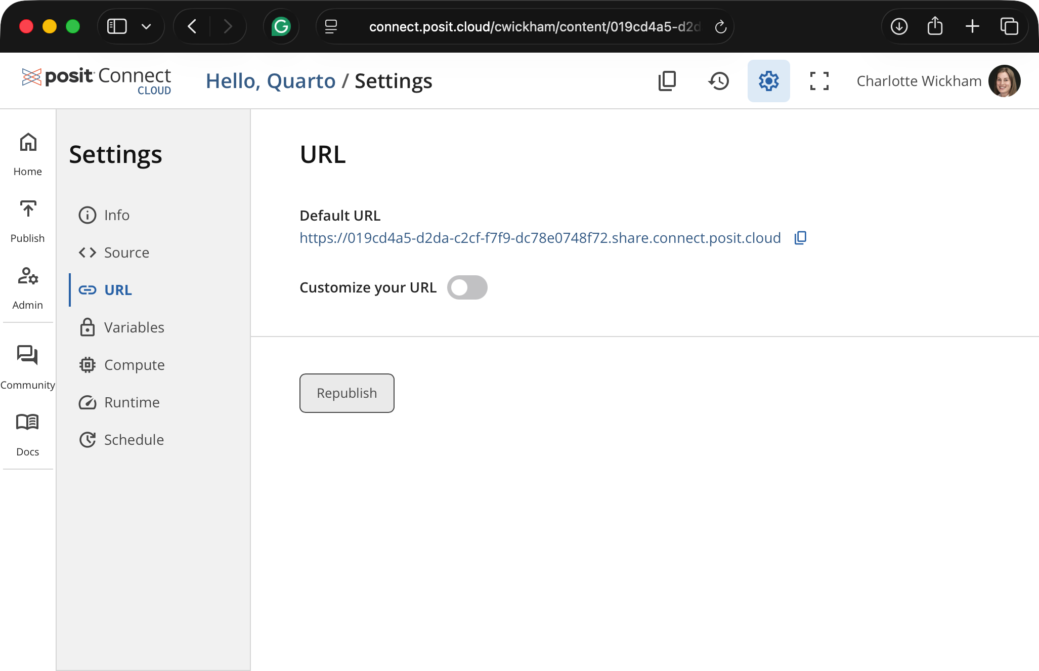Image resolution: width=1039 pixels, height=671 pixels.
Task: Copy the Default URL with the copy icon
Action: (800, 237)
